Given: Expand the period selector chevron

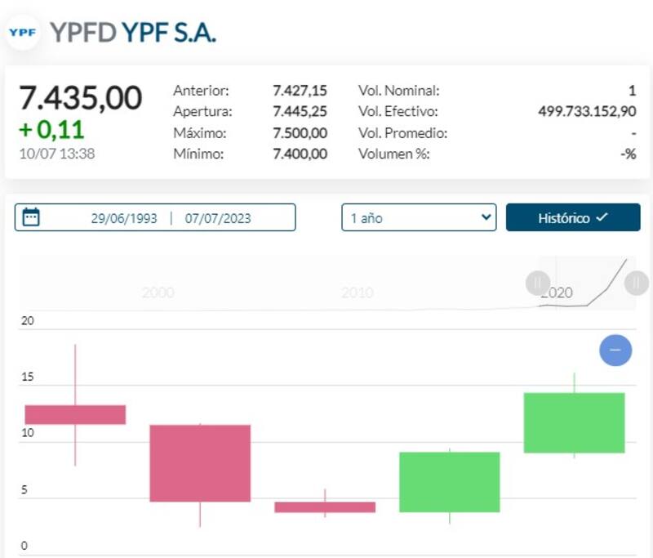Looking at the screenshot, I should [x=486, y=217].
